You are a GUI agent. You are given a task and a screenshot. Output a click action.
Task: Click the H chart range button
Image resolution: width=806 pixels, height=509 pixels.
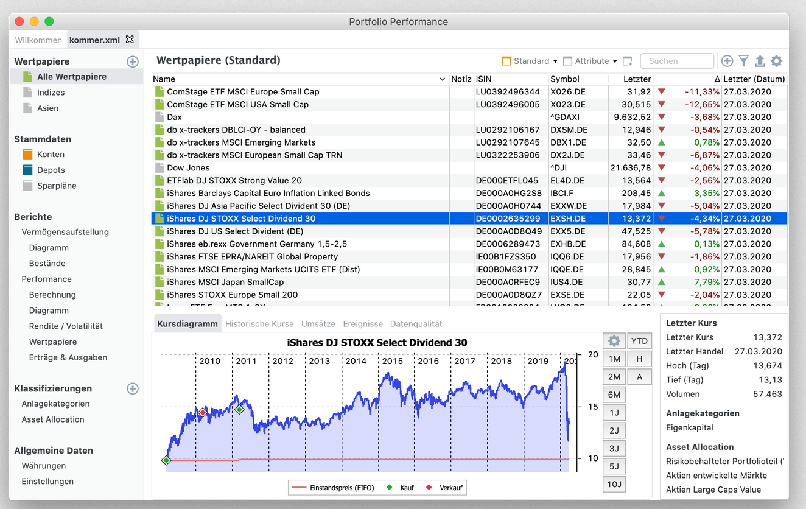[x=639, y=359]
